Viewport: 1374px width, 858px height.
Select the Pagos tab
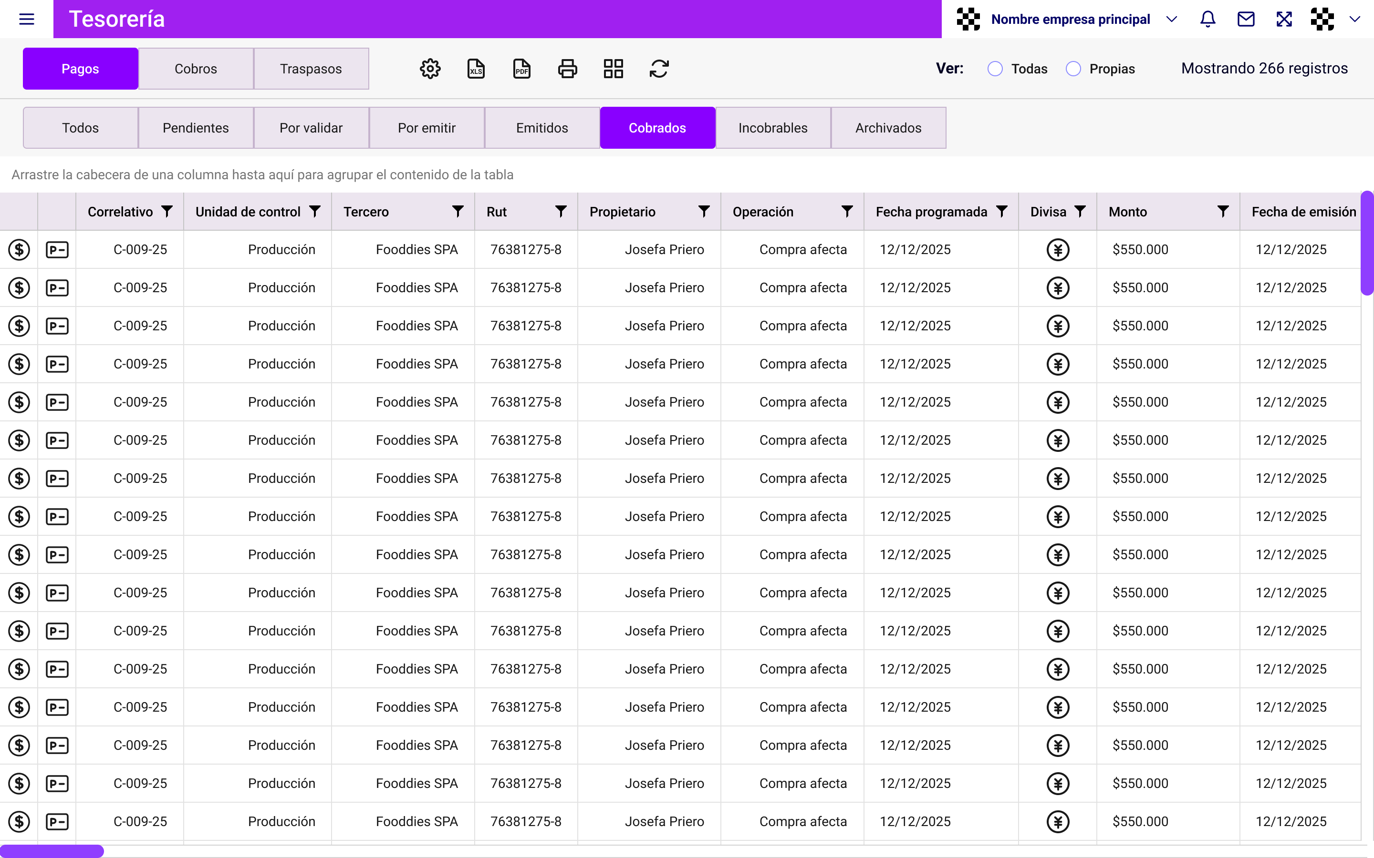pyautogui.click(x=80, y=69)
